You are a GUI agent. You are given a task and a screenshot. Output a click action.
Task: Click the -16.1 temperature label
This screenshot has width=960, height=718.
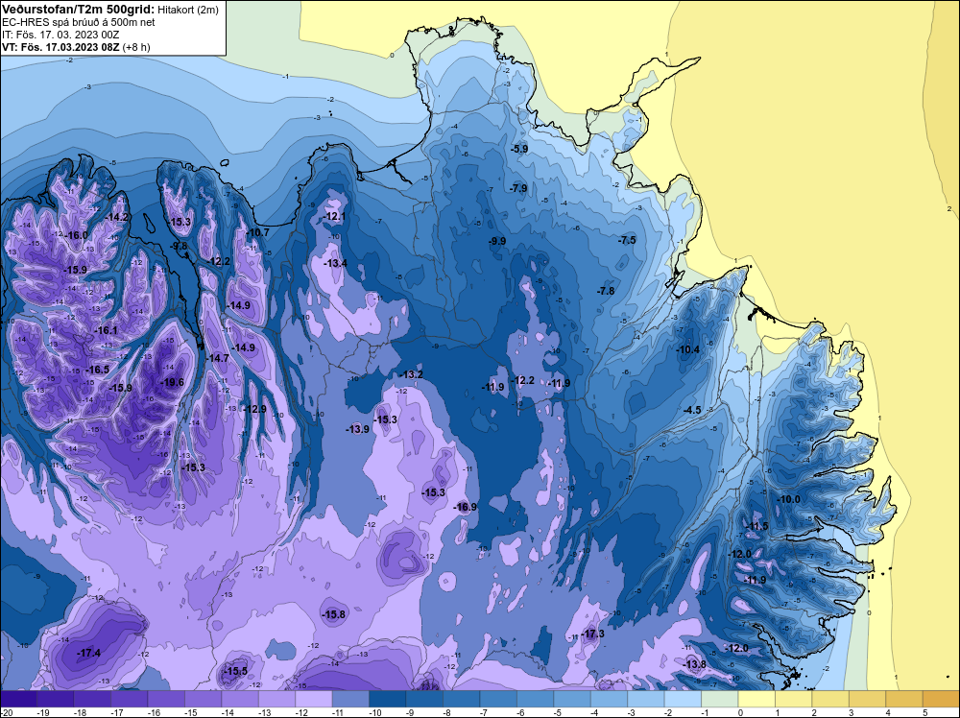click(x=106, y=330)
